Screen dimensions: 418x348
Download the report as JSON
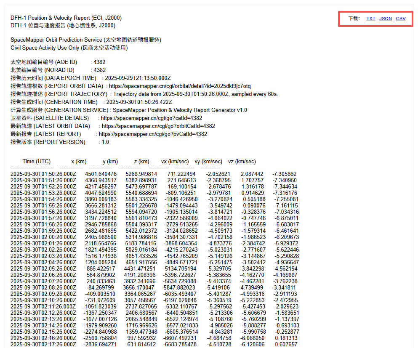pyautogui.click(x=385, y=19)
